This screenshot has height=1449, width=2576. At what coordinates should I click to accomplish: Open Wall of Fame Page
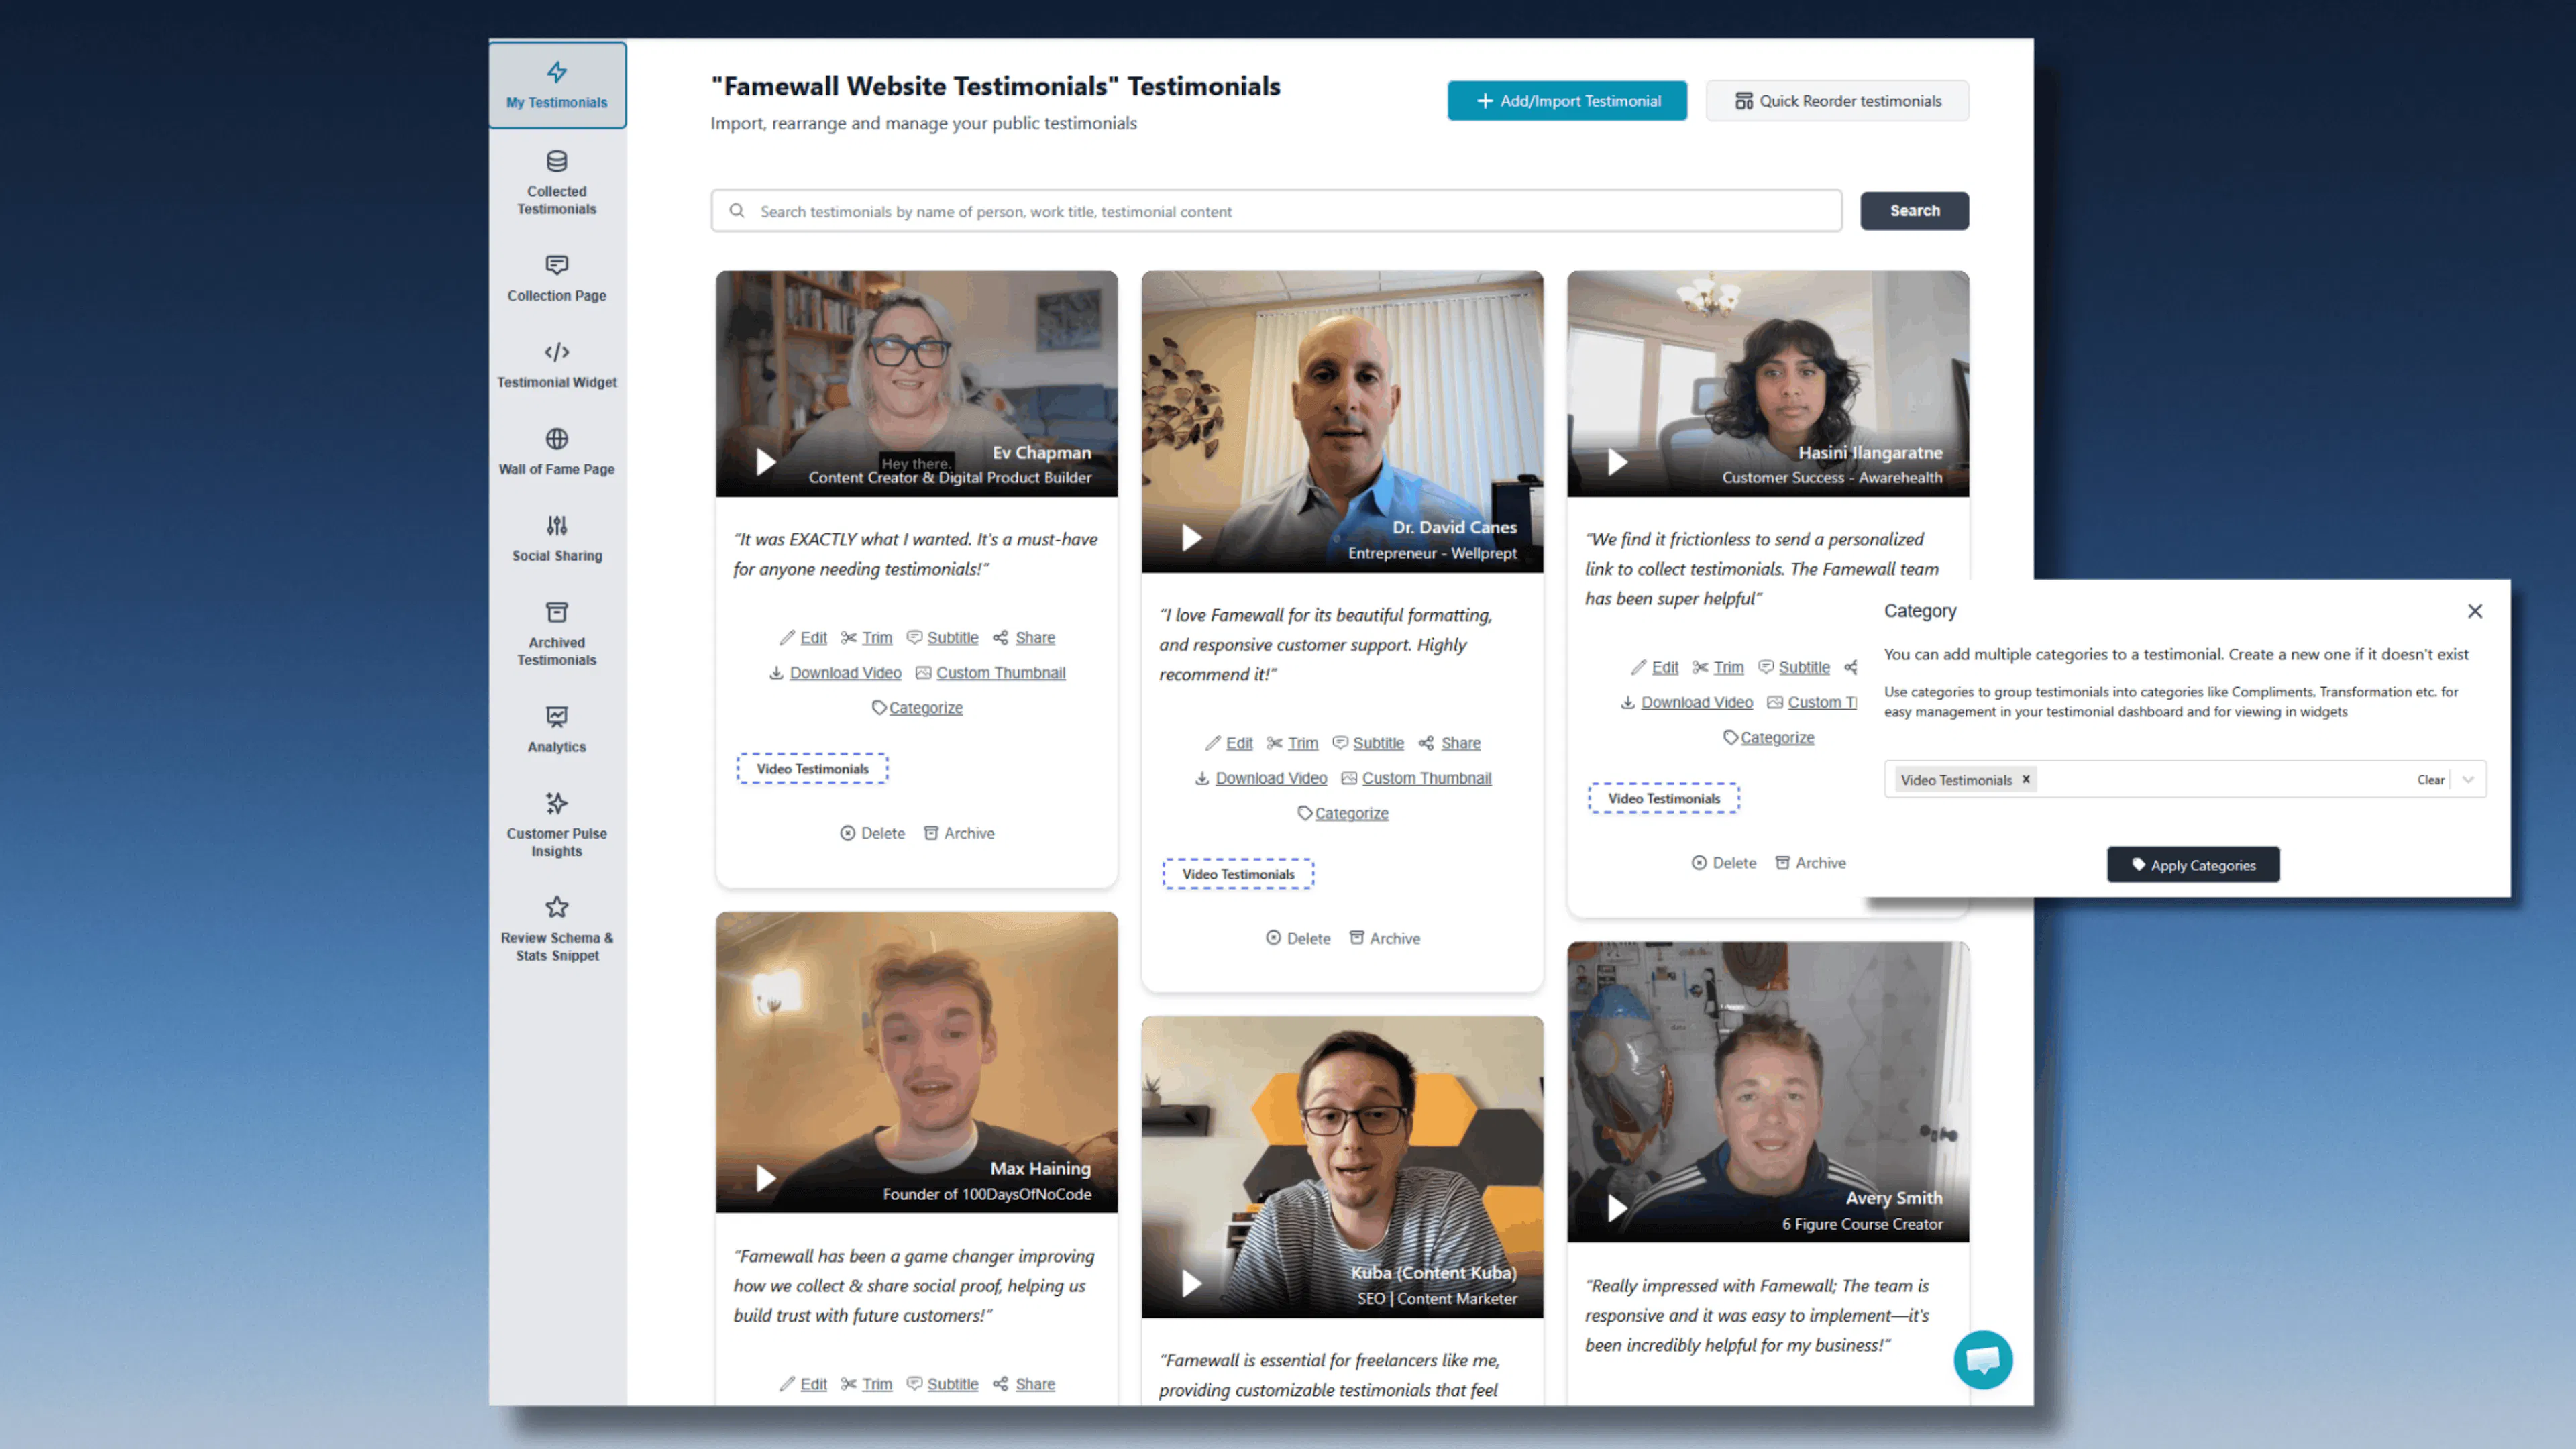[x=557, y=452]
